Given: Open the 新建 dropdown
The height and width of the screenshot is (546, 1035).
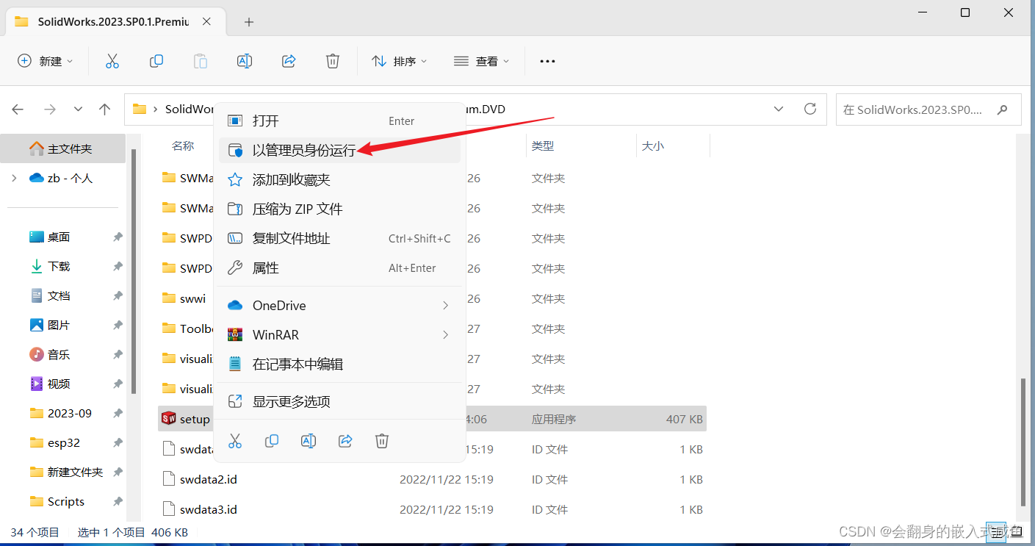Looking at the screenshot, I should (x=46, y=62).
